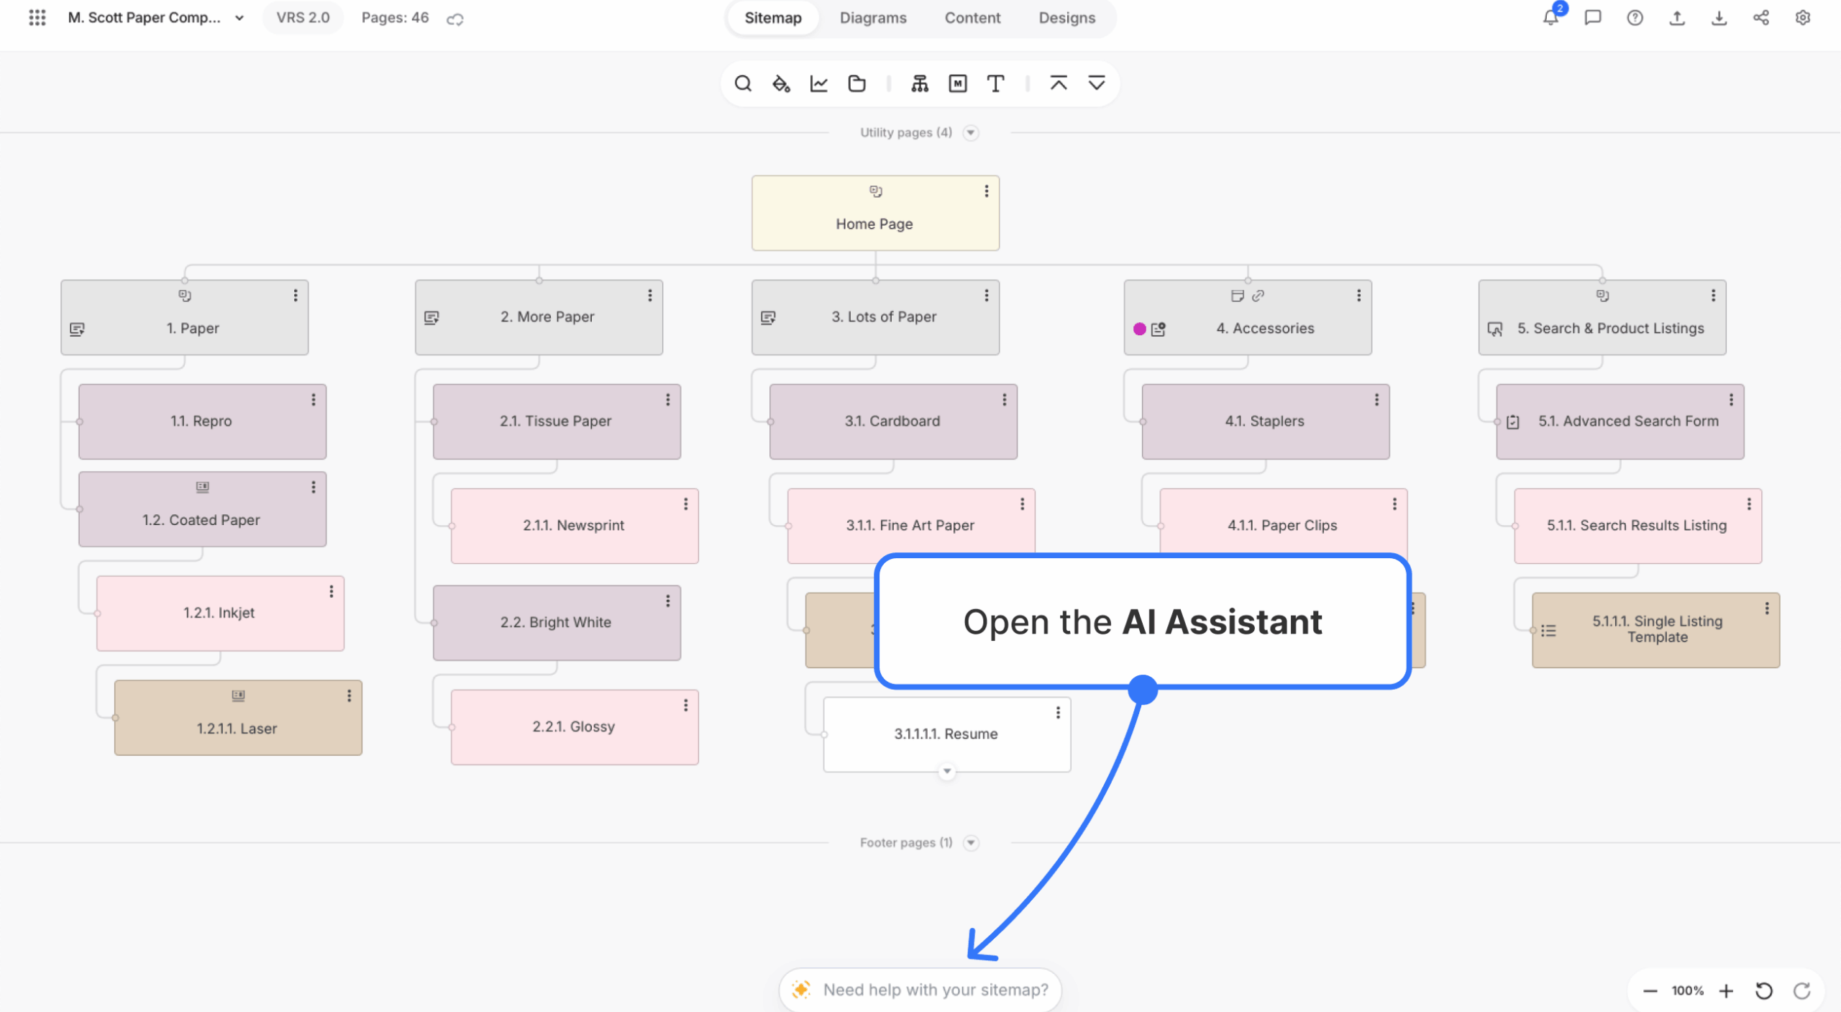Select the 1.1. Repro card
Viewport: 1841px width, 1012px height.
point(202,421)
